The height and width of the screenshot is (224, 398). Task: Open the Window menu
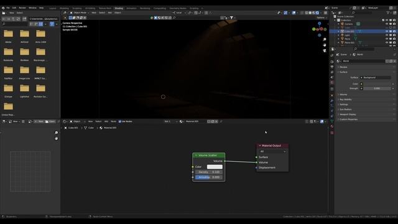pyautogui.click(x=32, y=8)
